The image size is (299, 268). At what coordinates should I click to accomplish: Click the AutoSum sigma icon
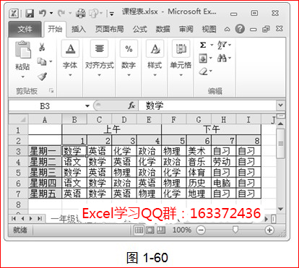click(203, 45)
